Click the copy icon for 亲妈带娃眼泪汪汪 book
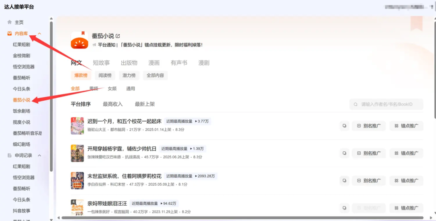 (344, 208)
